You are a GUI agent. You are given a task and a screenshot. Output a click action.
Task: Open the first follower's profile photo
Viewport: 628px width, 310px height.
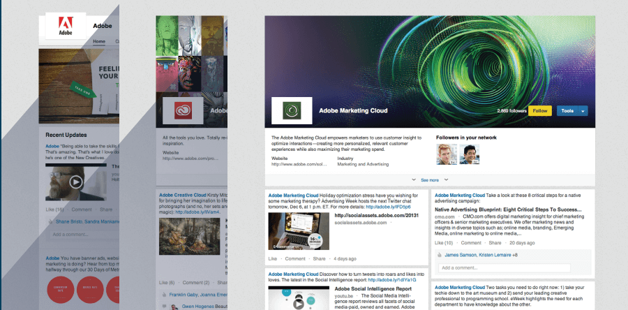446,154
